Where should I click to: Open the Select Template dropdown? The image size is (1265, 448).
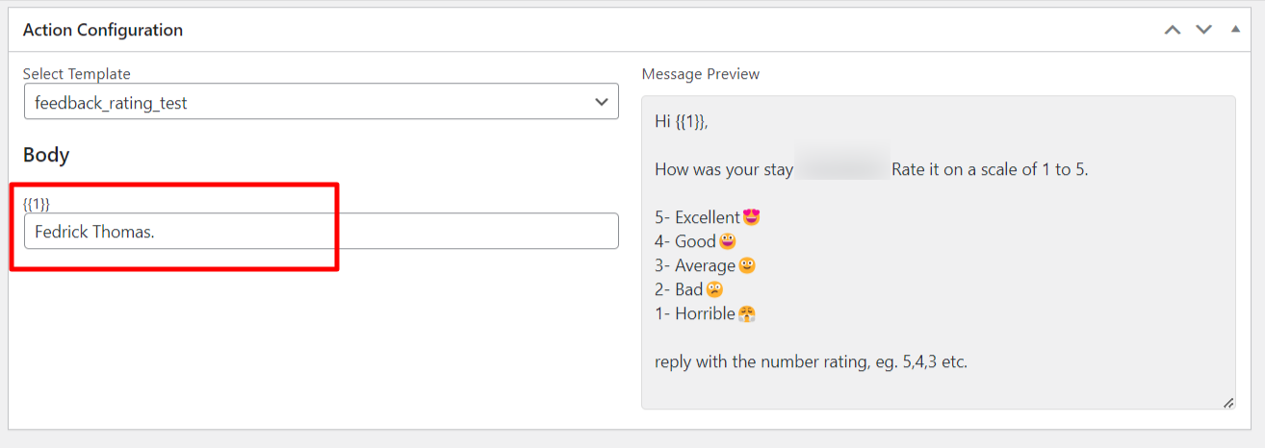pyautogui.click(x=321, y=102)
